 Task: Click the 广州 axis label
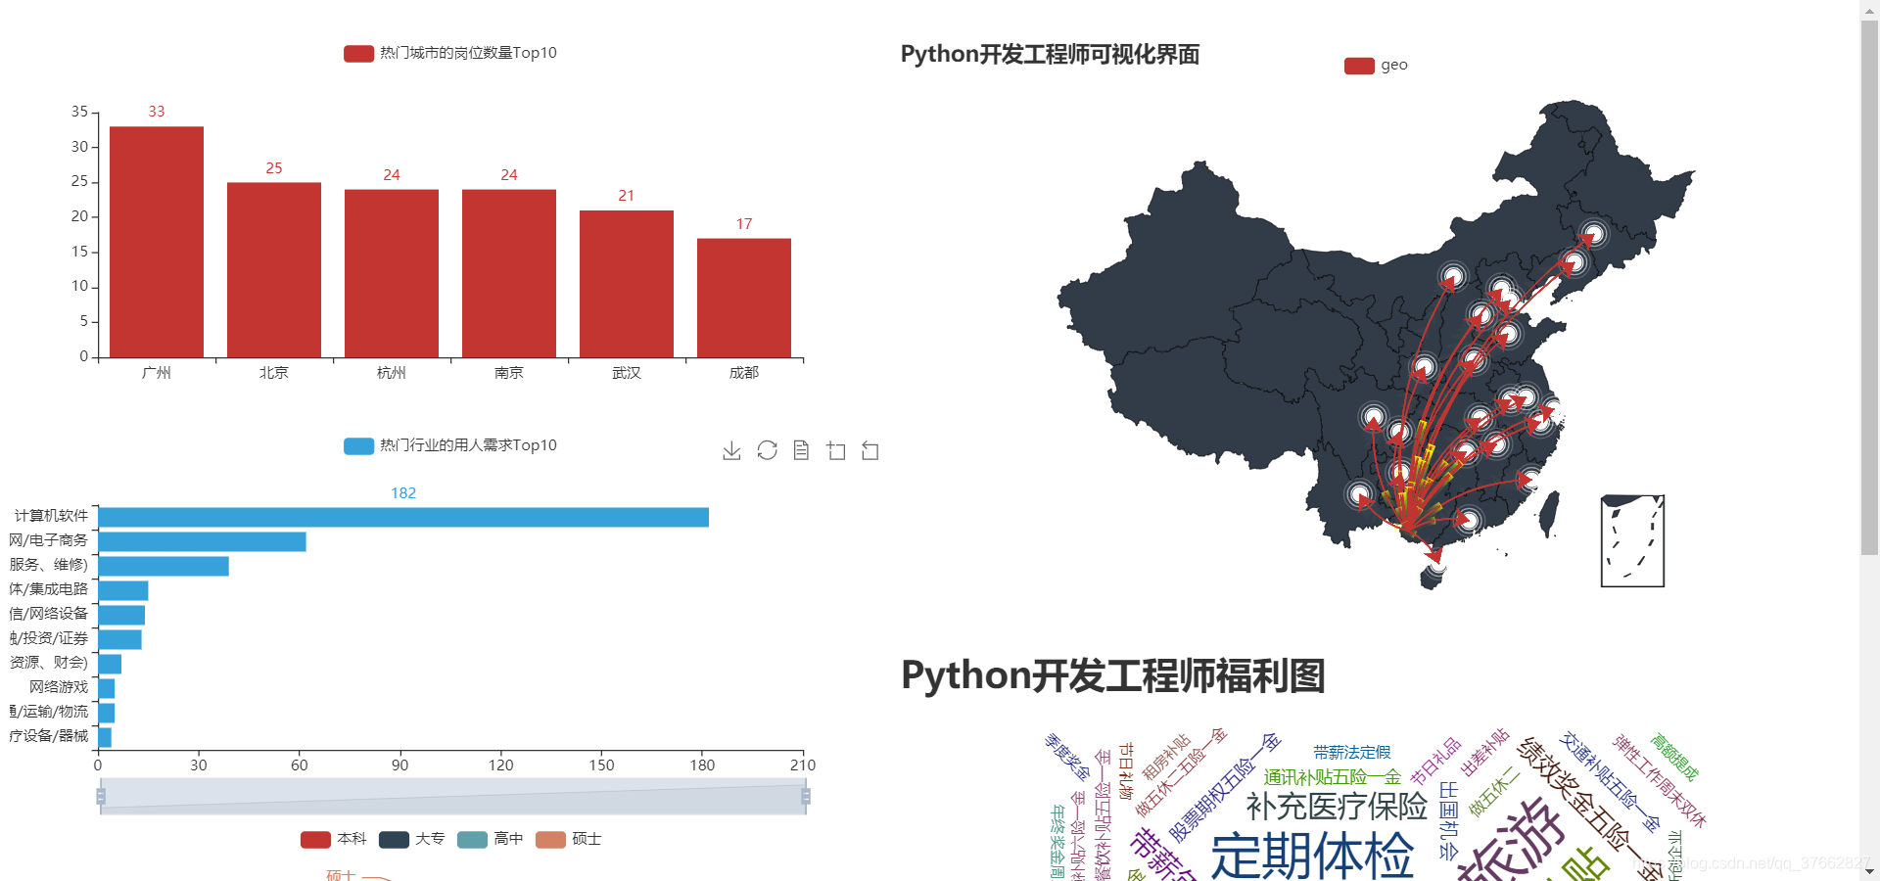(157, 373)
